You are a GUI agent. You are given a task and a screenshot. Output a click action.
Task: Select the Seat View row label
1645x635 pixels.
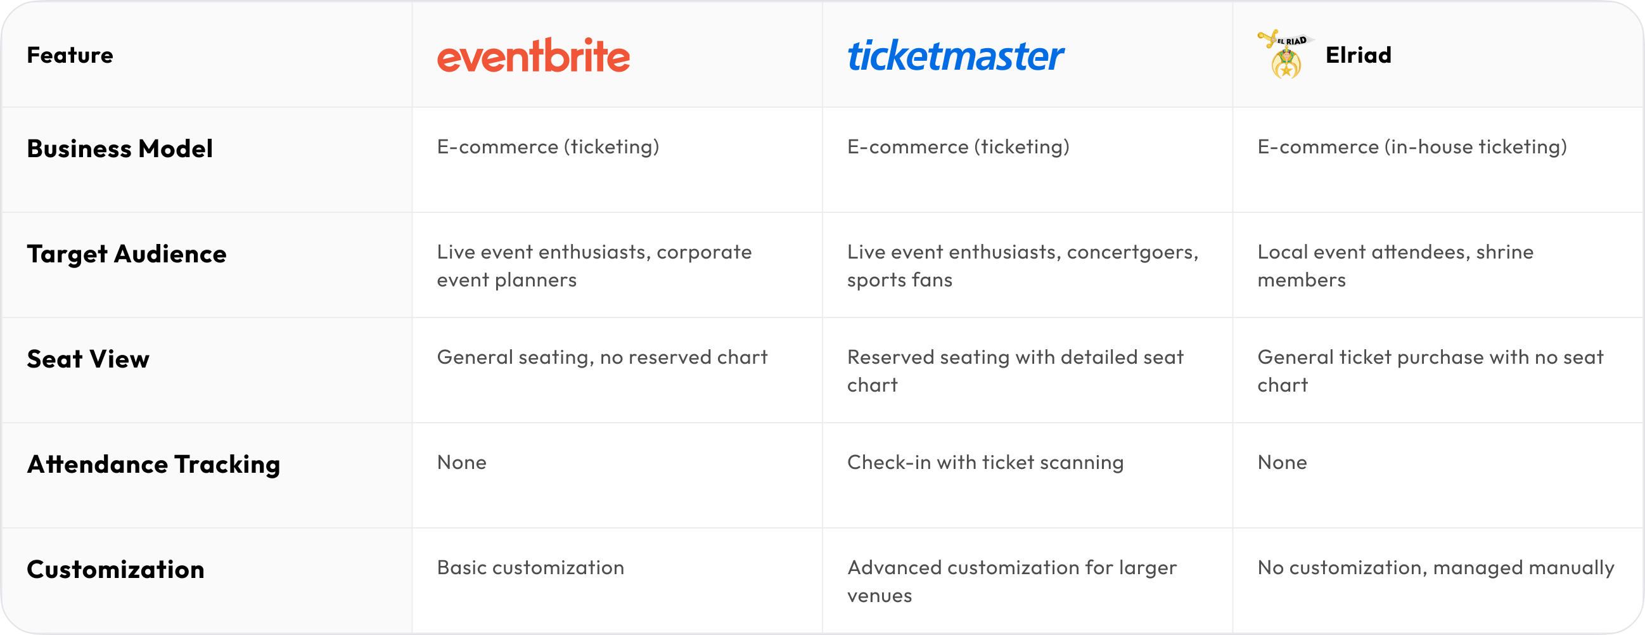[88, 359]
